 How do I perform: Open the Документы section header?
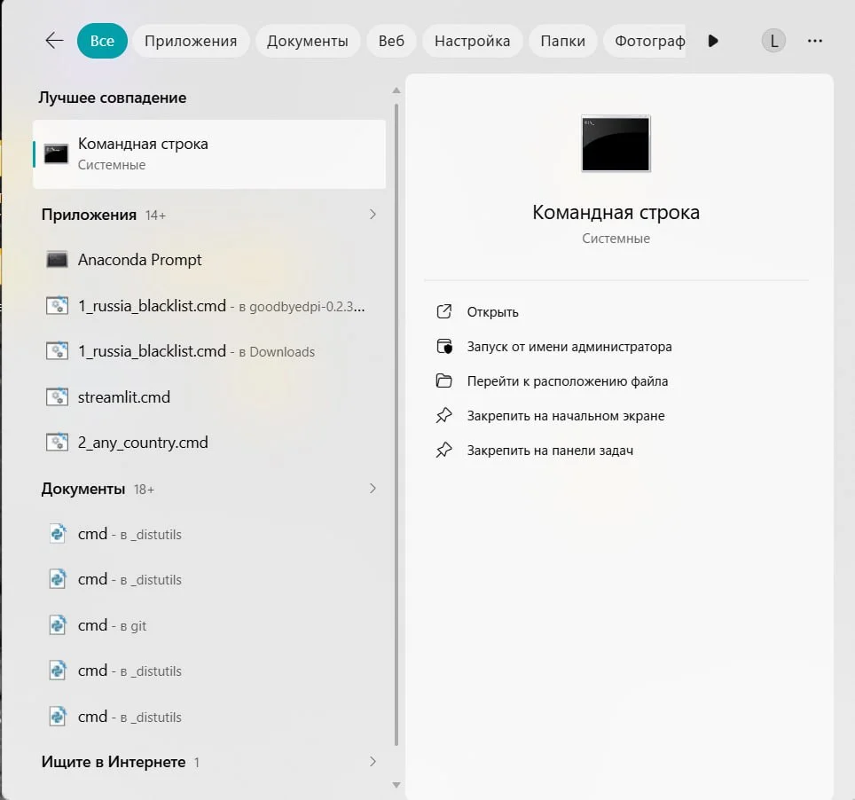pos(83,490)
